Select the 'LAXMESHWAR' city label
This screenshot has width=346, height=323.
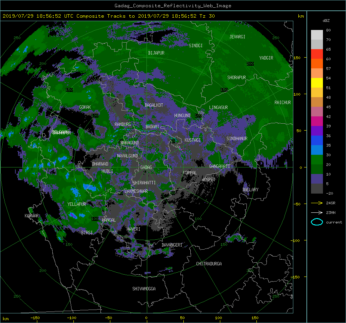coord(136,191)
